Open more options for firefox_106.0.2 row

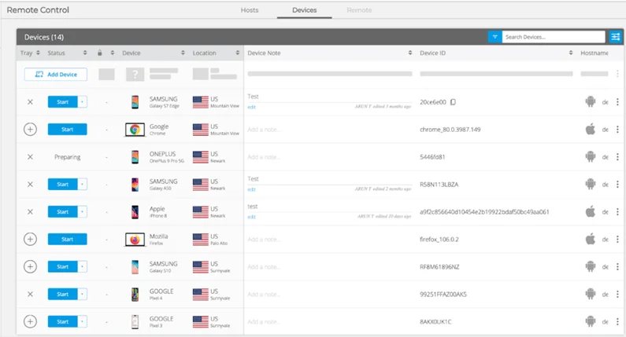617,239
